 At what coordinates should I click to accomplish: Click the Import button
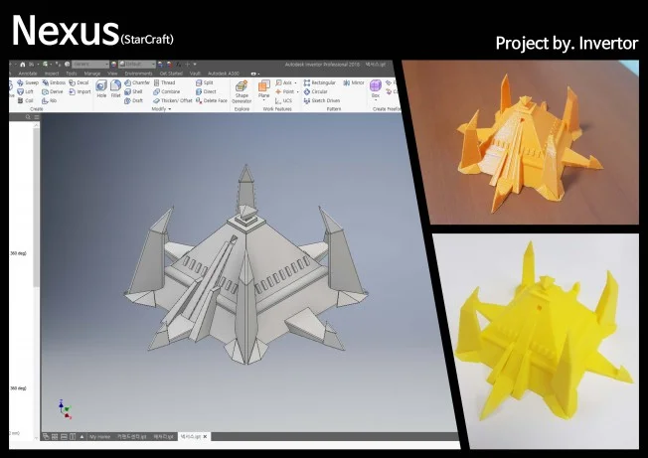pyautogui.click(x=81, y=91)
